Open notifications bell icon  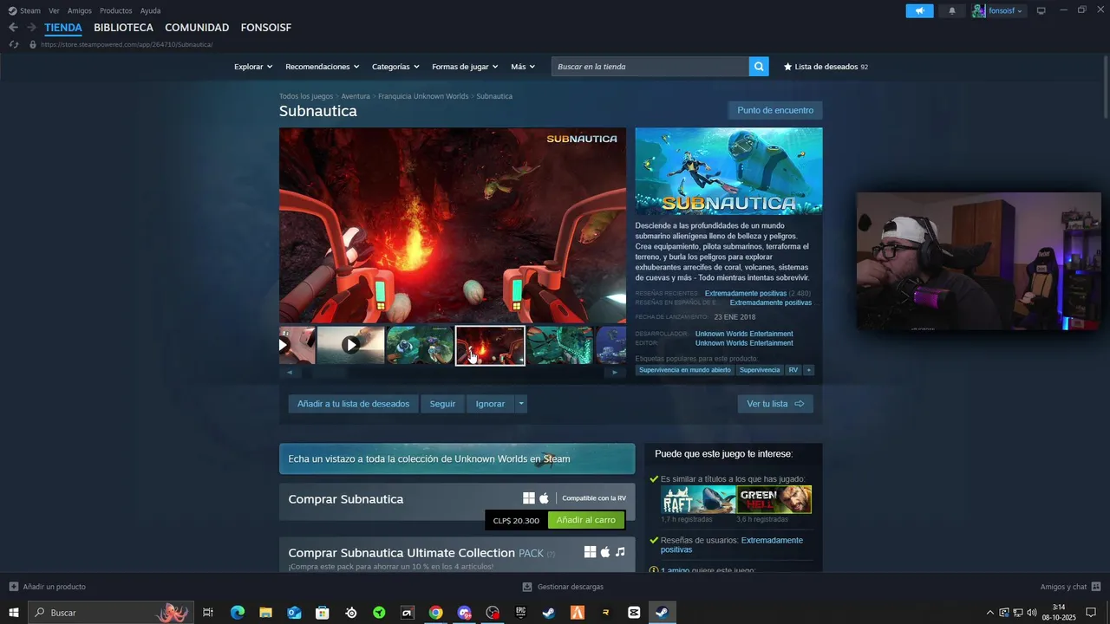[x=952, y=10]
